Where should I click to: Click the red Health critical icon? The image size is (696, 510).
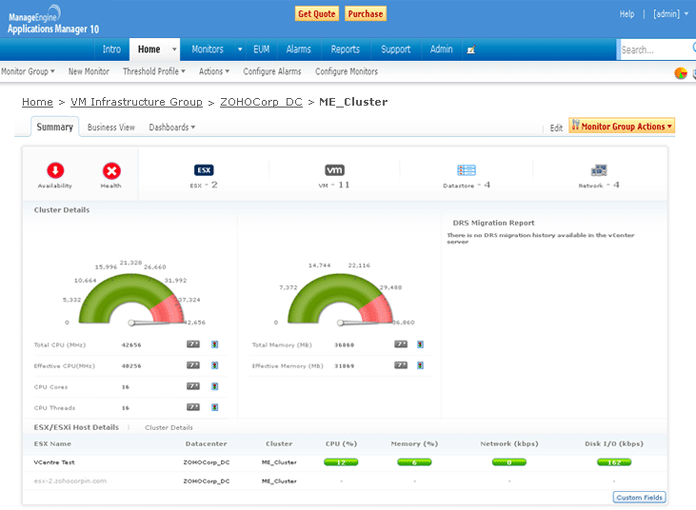tap(111, 170)
